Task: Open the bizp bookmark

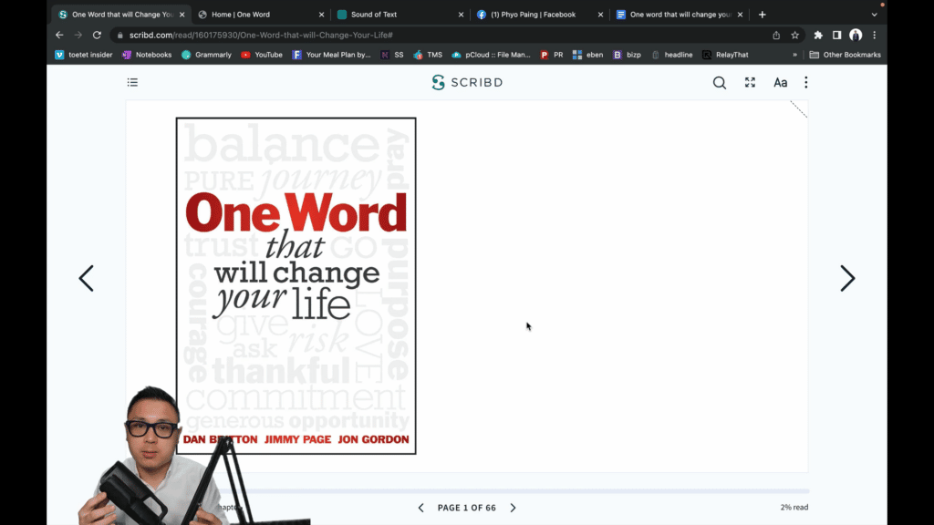Action: 627,55
